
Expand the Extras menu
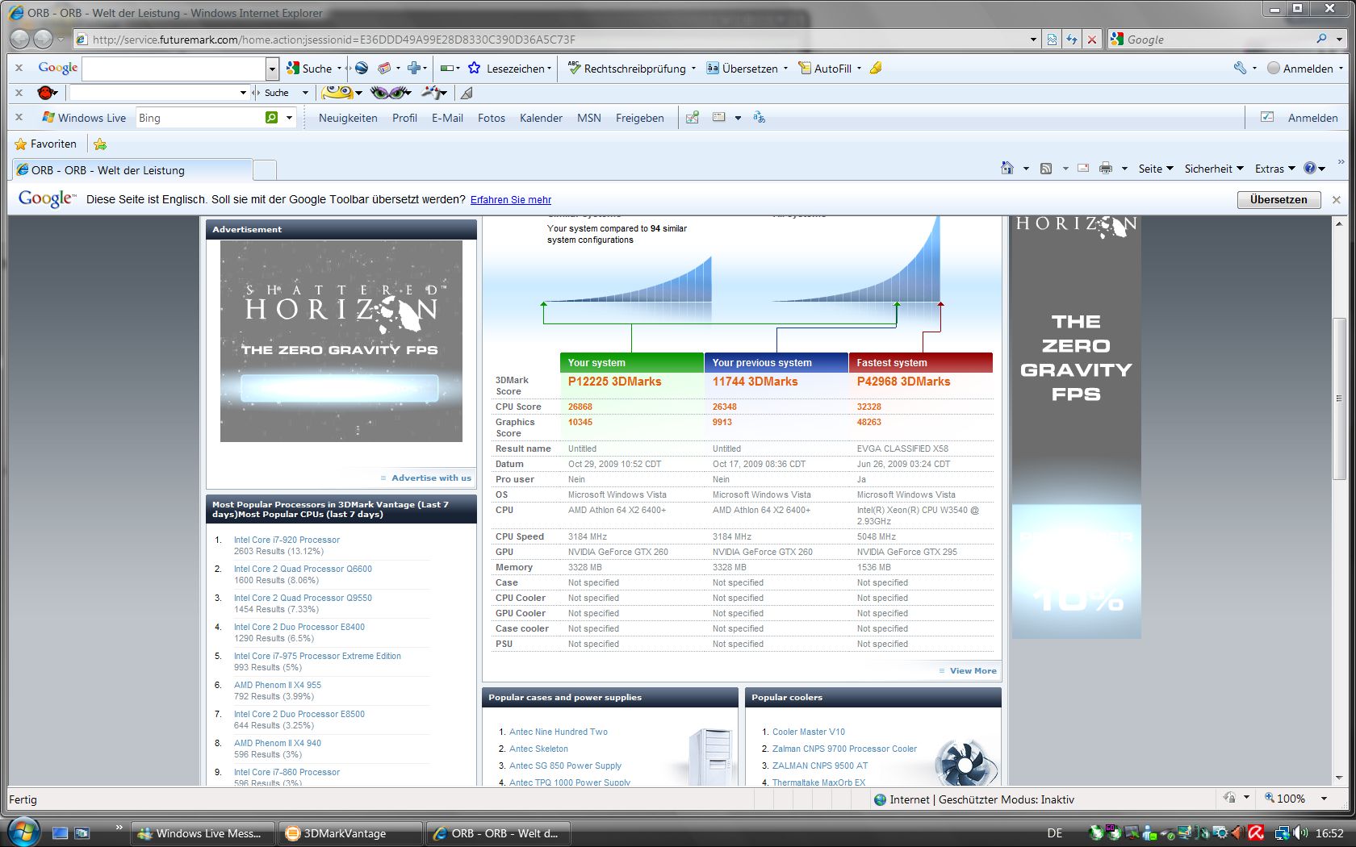[1275, 169]
